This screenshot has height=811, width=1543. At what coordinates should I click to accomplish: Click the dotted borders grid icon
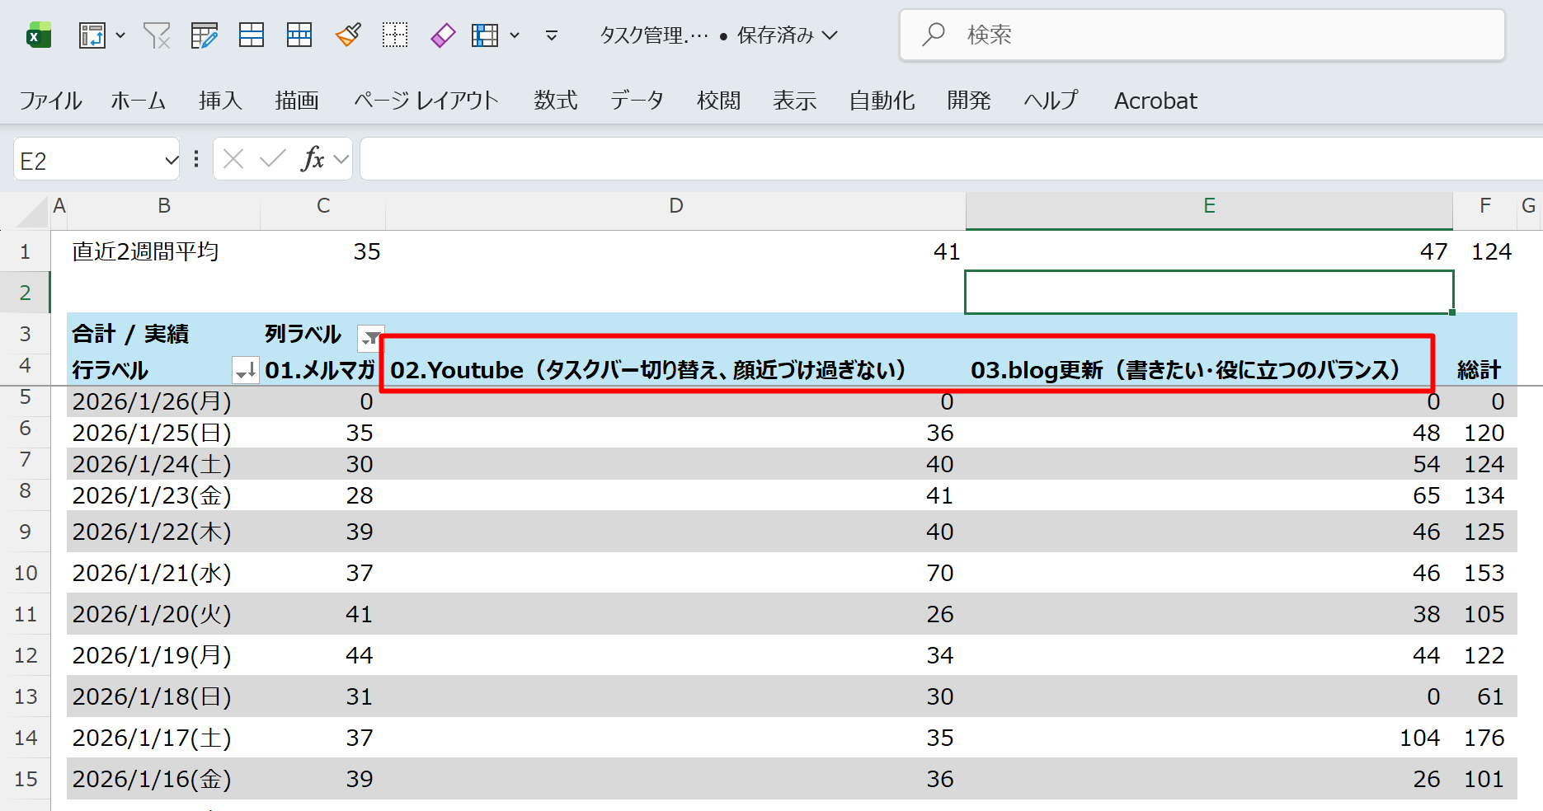pos(395,35)
